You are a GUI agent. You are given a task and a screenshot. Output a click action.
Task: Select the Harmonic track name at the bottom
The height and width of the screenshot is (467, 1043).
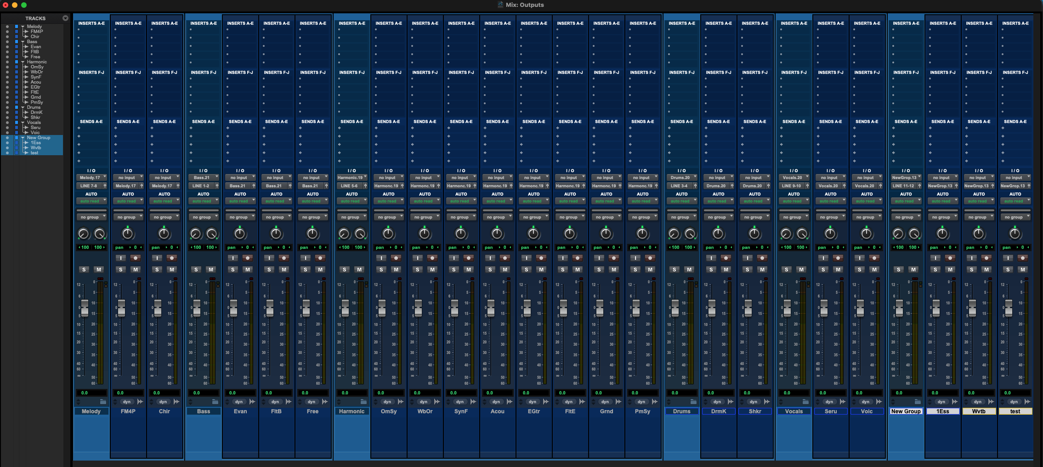click(352, 411)
